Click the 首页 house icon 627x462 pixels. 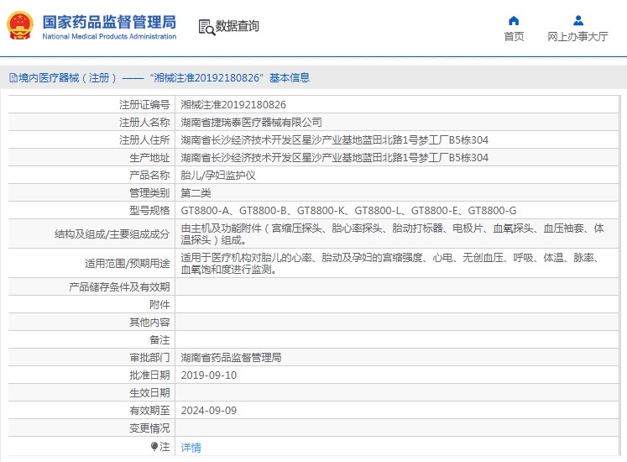coord(514,20)
